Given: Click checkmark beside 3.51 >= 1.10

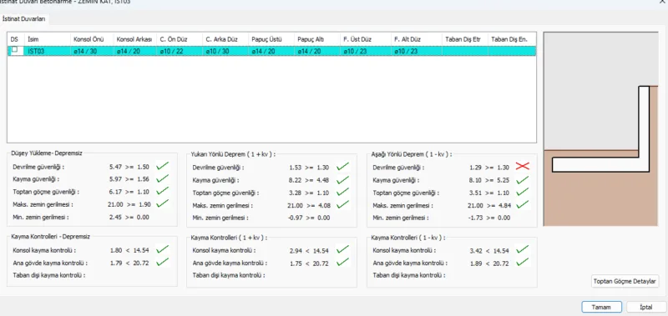Looking at the screenshot, I should click(x=523, y=193).
